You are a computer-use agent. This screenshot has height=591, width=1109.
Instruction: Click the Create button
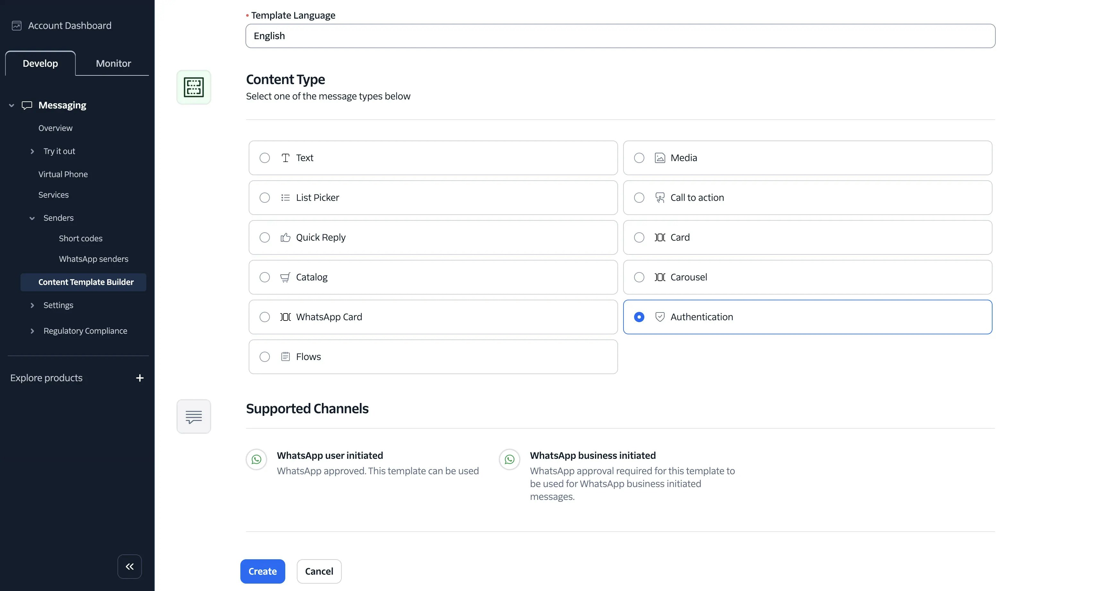pos(262,571)
